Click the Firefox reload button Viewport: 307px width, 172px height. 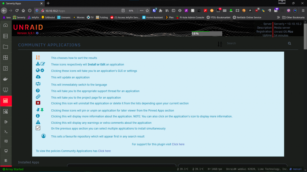click(x=17, y=11)
